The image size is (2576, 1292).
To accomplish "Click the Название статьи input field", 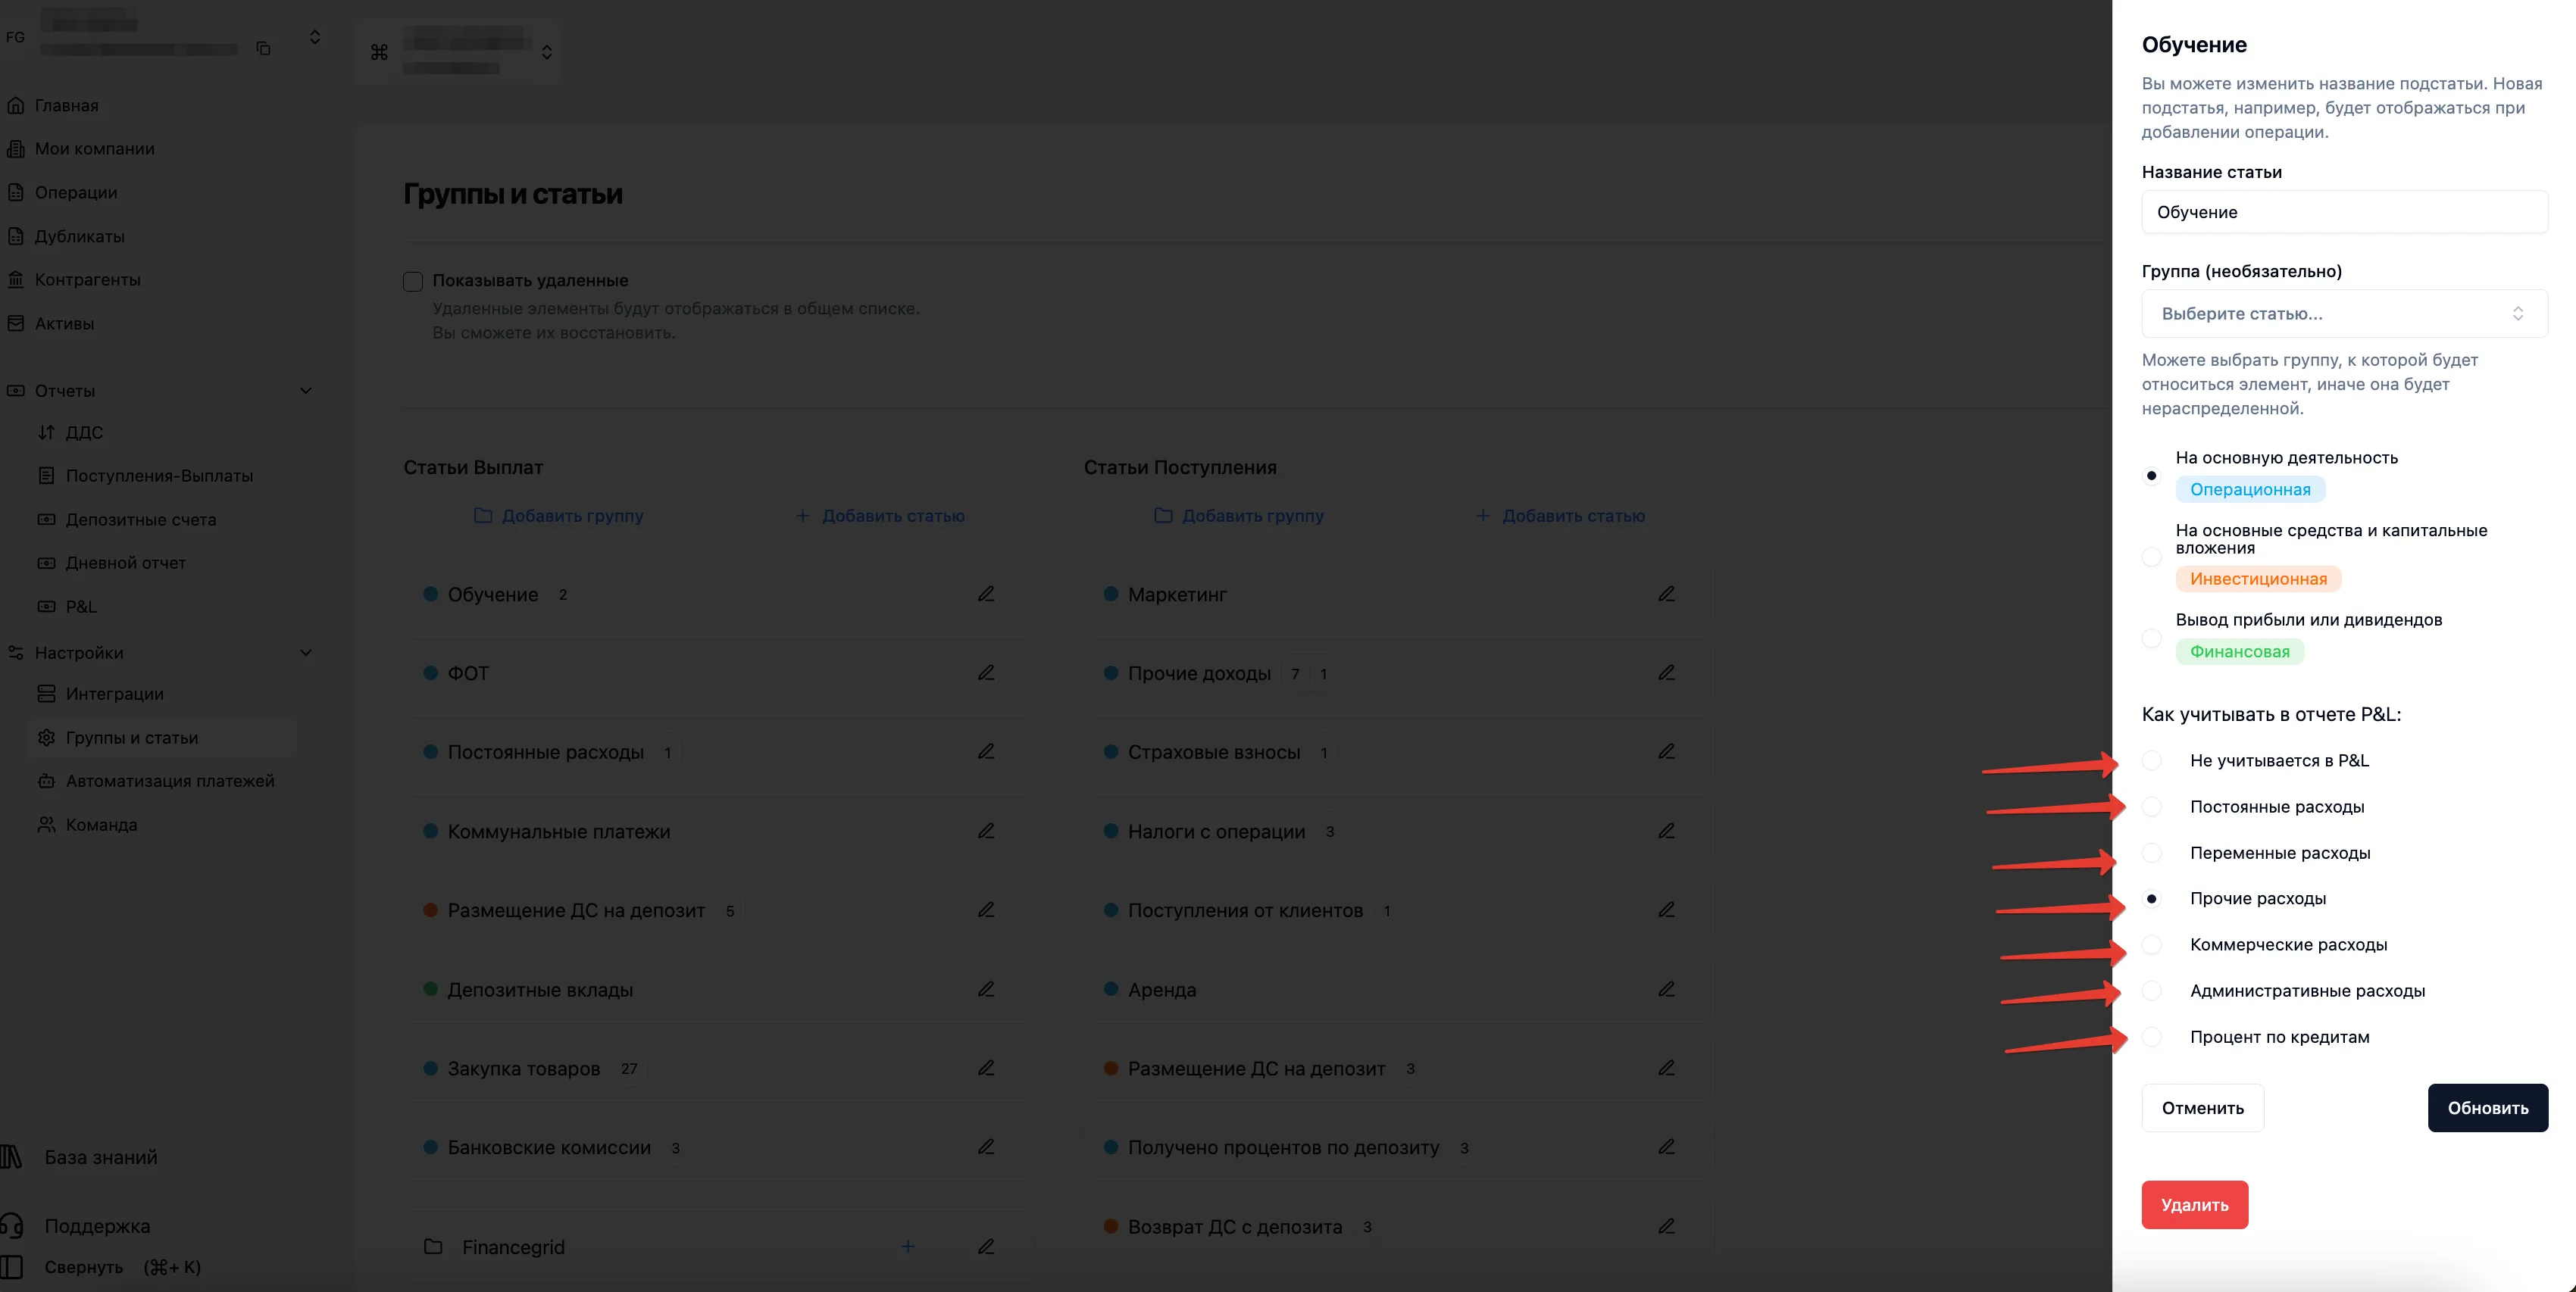I will tap(2344, 212).
